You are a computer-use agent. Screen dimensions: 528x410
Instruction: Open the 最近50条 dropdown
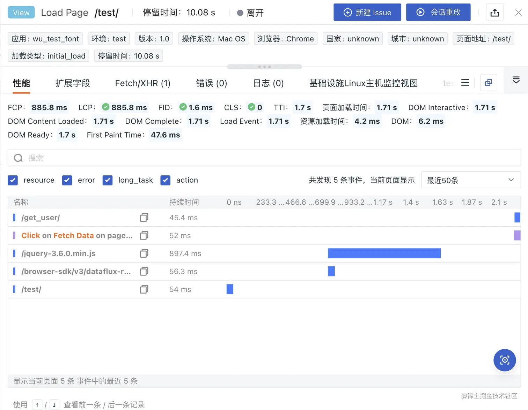(x=471, y=180)
